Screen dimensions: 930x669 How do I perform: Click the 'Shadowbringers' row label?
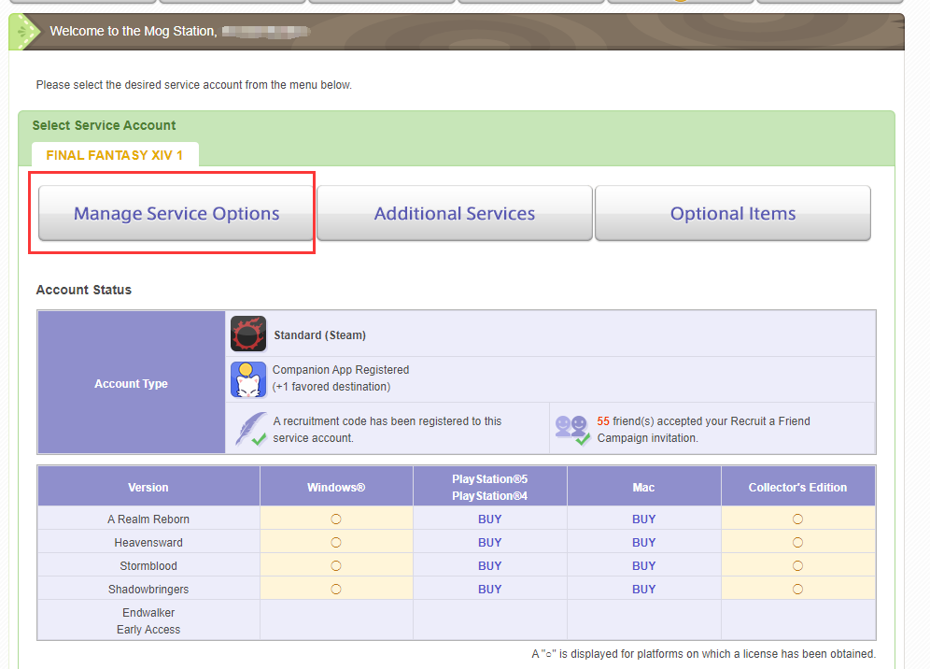pyautogui.click(x=148, y=589)
